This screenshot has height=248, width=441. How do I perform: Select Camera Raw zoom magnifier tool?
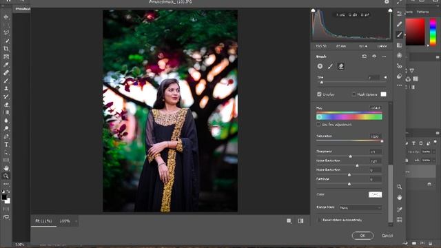point(400,187)
